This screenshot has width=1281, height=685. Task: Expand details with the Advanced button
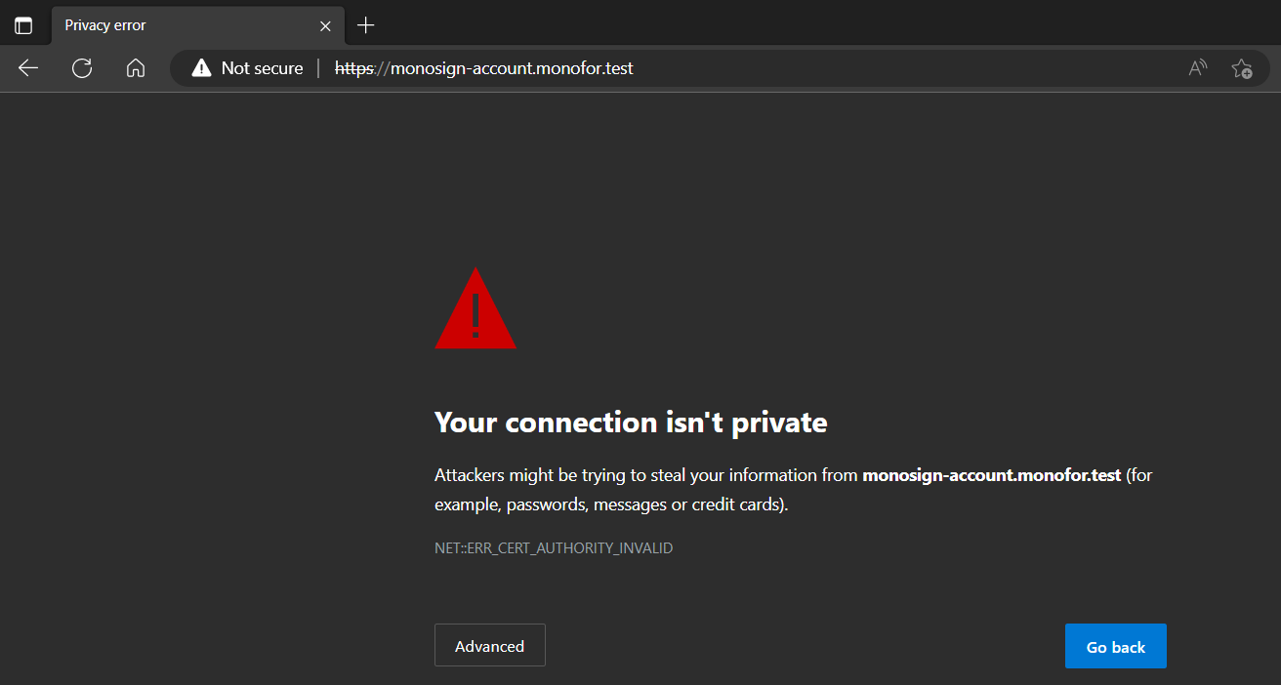pyautogui.click(x=490, y=646)
